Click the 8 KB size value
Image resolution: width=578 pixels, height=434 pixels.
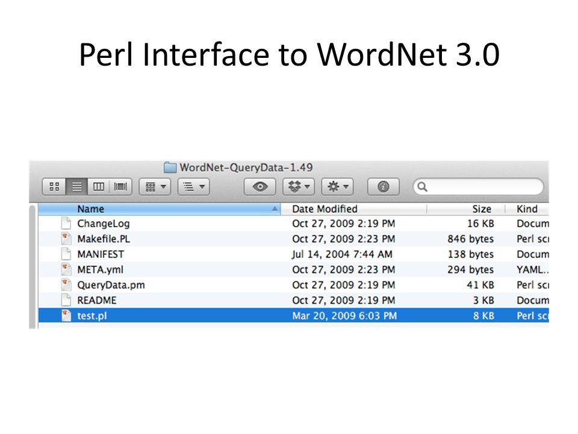click(x=483, y=316)
